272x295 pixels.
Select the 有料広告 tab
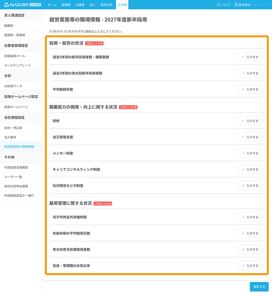tap(106, 5)
